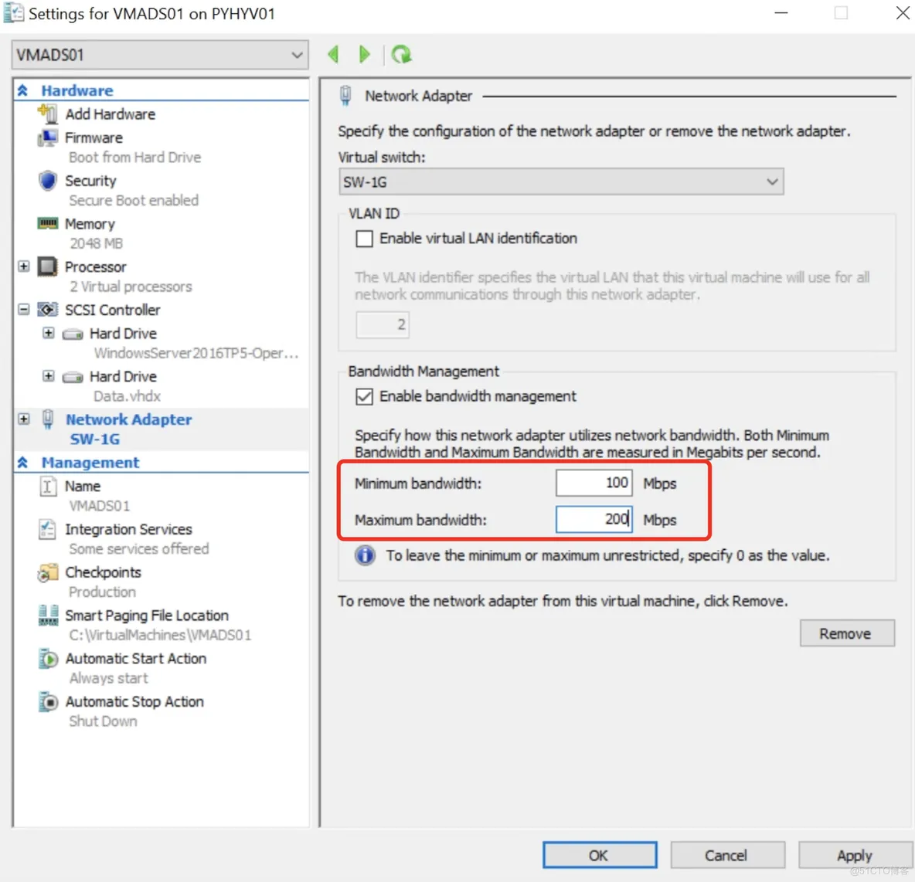Click the Name icon under Management
Viewport: 915px width, 882px height.
tap(48, 486)
